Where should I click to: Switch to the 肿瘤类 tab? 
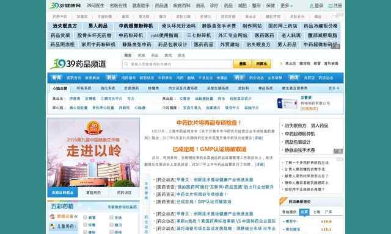pos(153,88)
